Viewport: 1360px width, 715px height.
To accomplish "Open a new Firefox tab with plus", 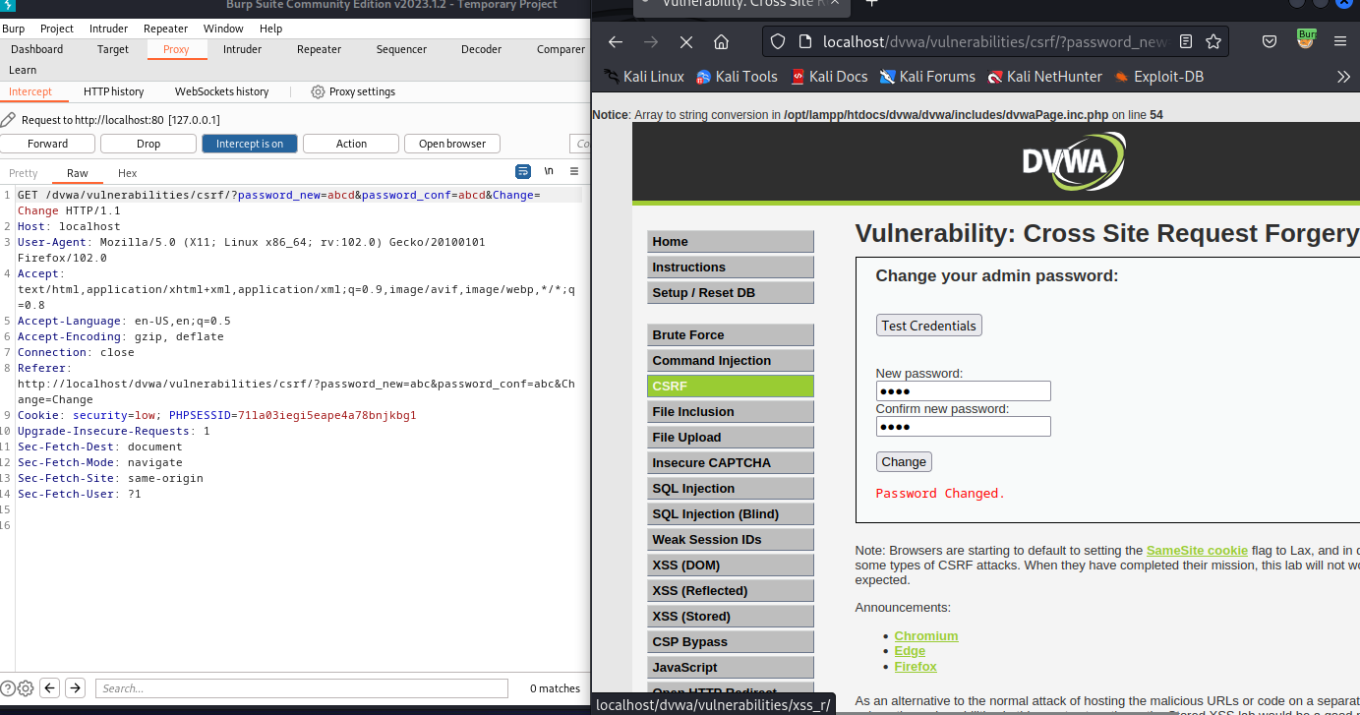I will [870, 3].
